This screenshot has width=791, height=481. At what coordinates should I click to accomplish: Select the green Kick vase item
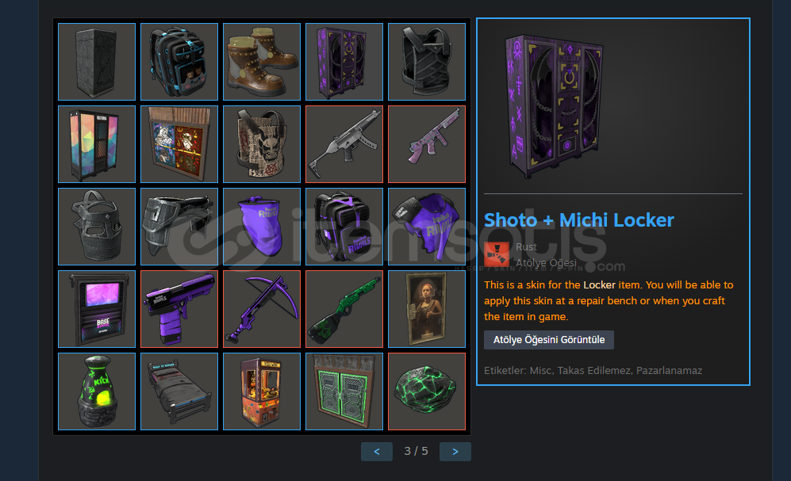click(97, 391)
